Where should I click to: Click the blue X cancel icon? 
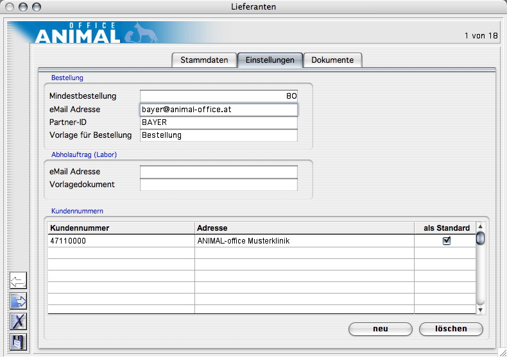pyautogui.click(x=19, y=321)
